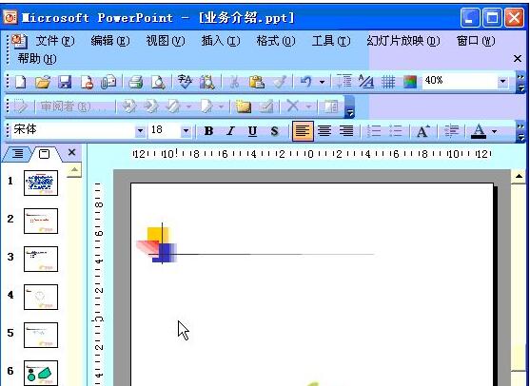Open color/grayscale view options
Screen dimensions: 530x386
click(x=410, y=82)
